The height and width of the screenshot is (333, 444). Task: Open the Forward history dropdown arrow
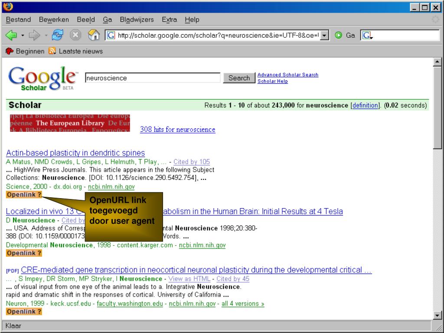[46, 36]
